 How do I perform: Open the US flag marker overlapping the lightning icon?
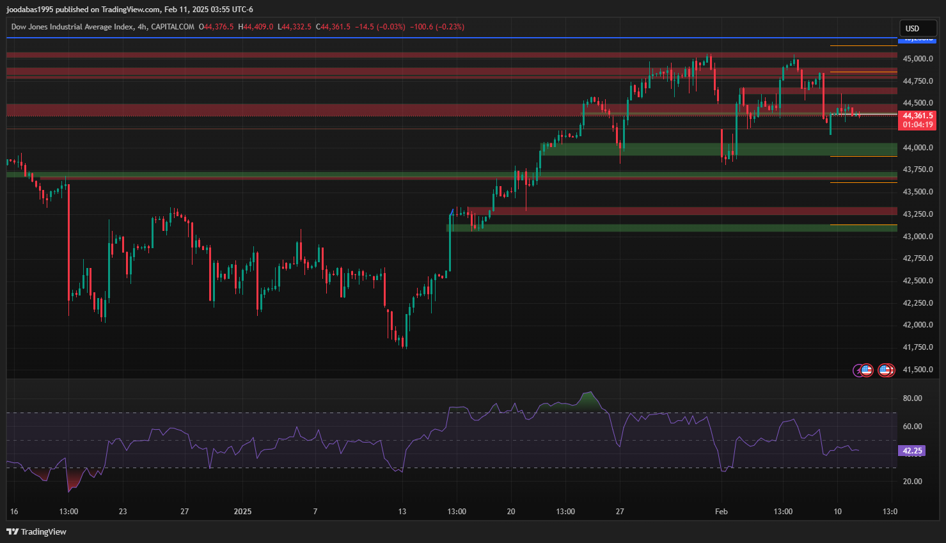click(x=867, y=370)
